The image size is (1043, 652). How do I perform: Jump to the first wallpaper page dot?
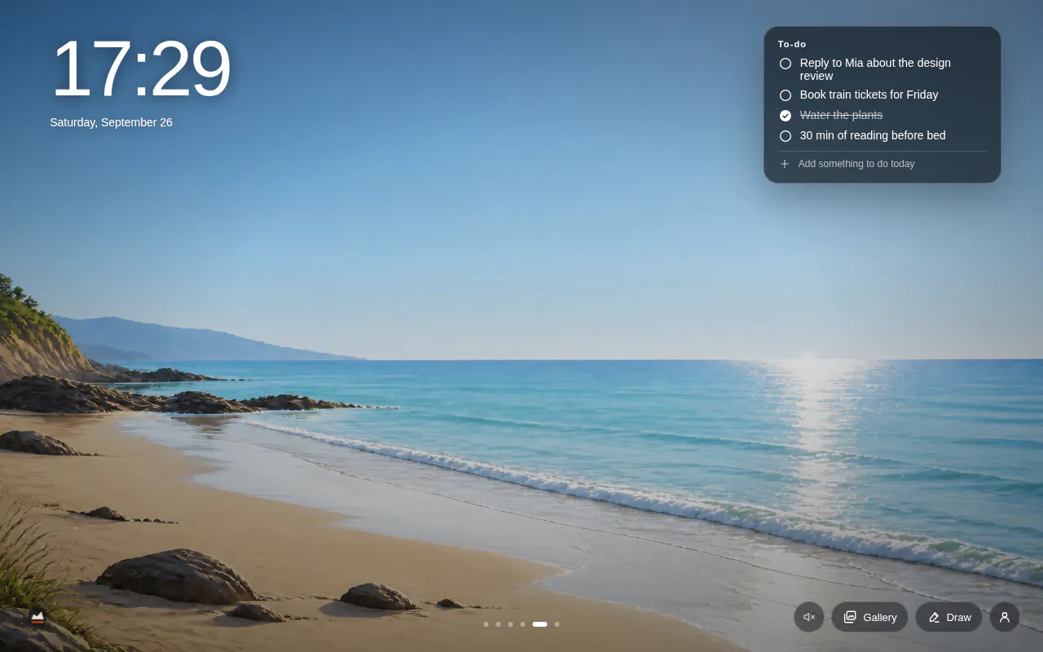click(x=486, y=624)
